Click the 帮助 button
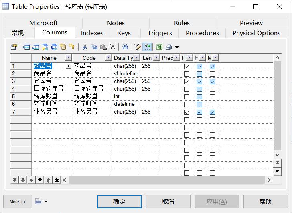This screenshot has width=292, height=213. [x=266, y=201]
